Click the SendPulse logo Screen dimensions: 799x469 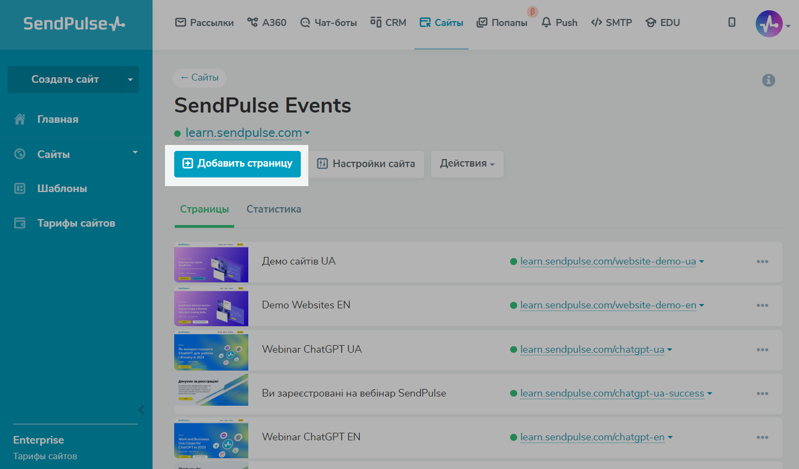[74, 24]
